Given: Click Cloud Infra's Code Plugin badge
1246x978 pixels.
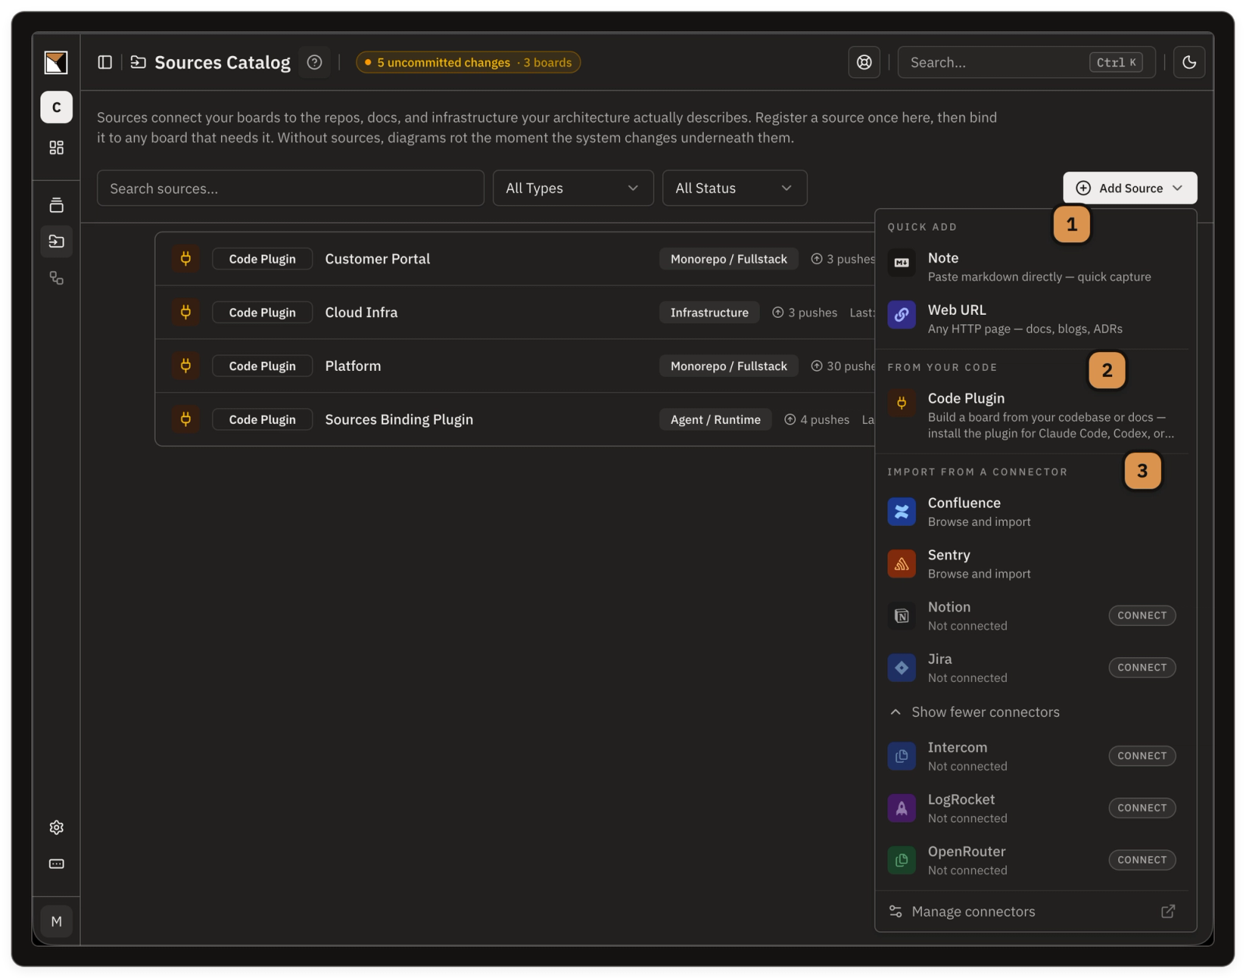Looking at the screenshot, I should (262, 312).
